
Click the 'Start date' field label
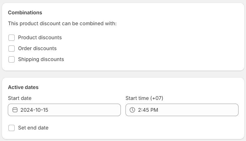pyautogui.click(x=20, y=98)
